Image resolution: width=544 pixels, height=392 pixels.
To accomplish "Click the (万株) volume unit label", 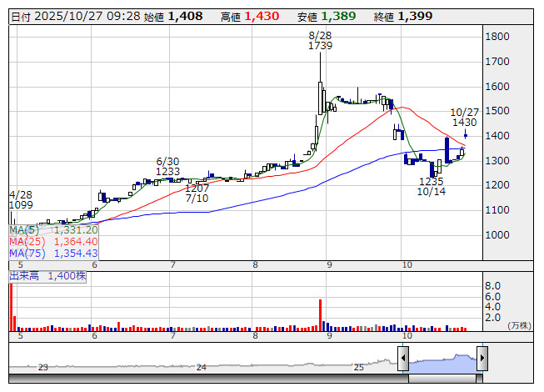I will pyautogui.click(x=519, y=325).
